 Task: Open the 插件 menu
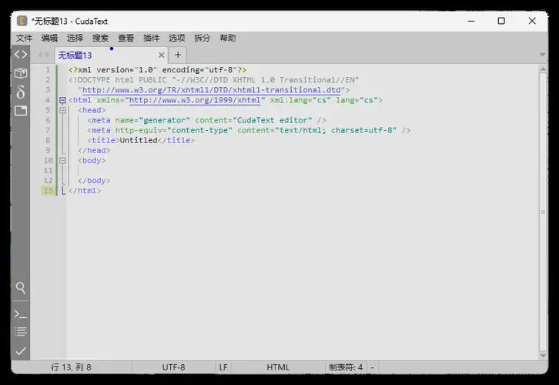coord(152,38)
